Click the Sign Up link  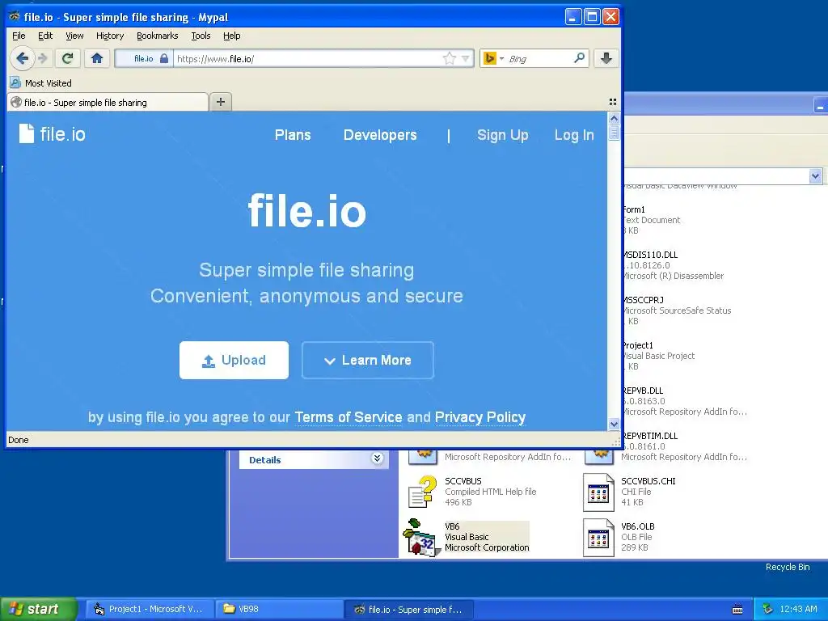tap(502, 135)
